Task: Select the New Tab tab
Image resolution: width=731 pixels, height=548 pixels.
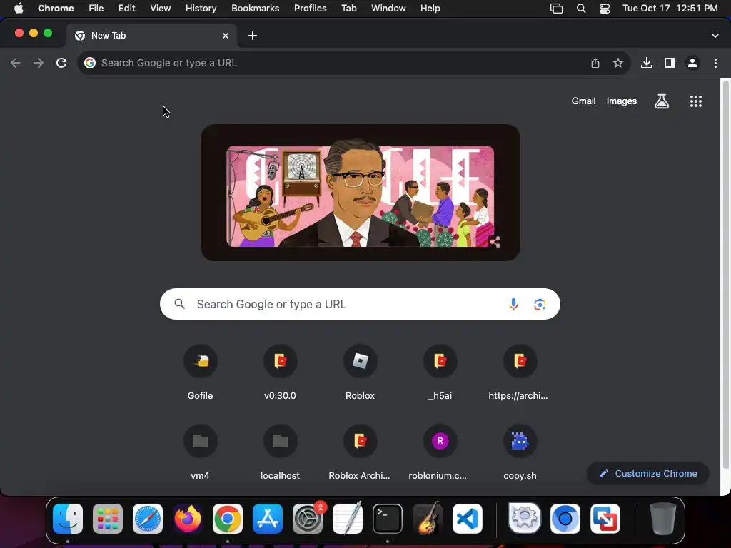Action: tap(151, 36)
